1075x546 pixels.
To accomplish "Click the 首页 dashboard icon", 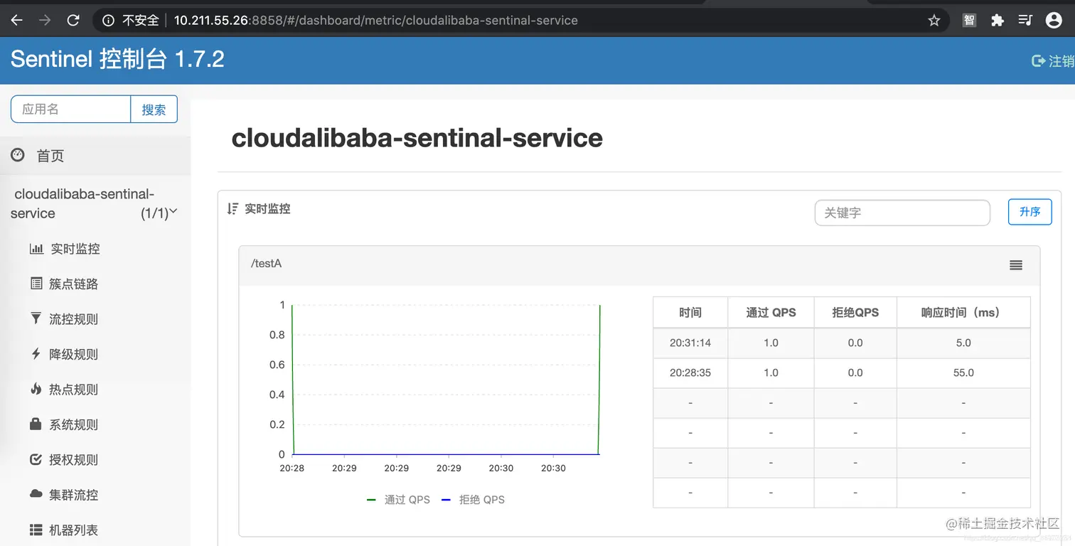I will pos(18,154).
